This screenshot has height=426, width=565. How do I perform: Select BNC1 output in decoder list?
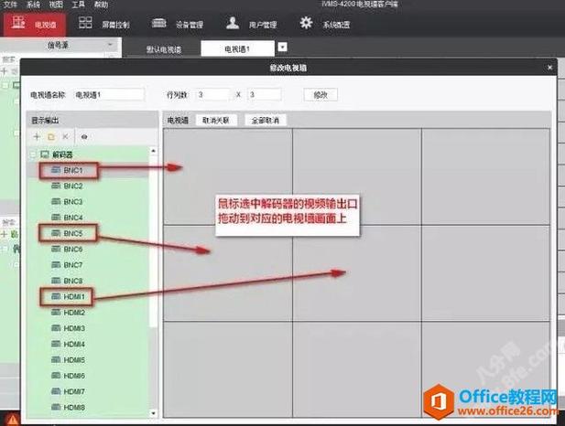coord(73,170)
